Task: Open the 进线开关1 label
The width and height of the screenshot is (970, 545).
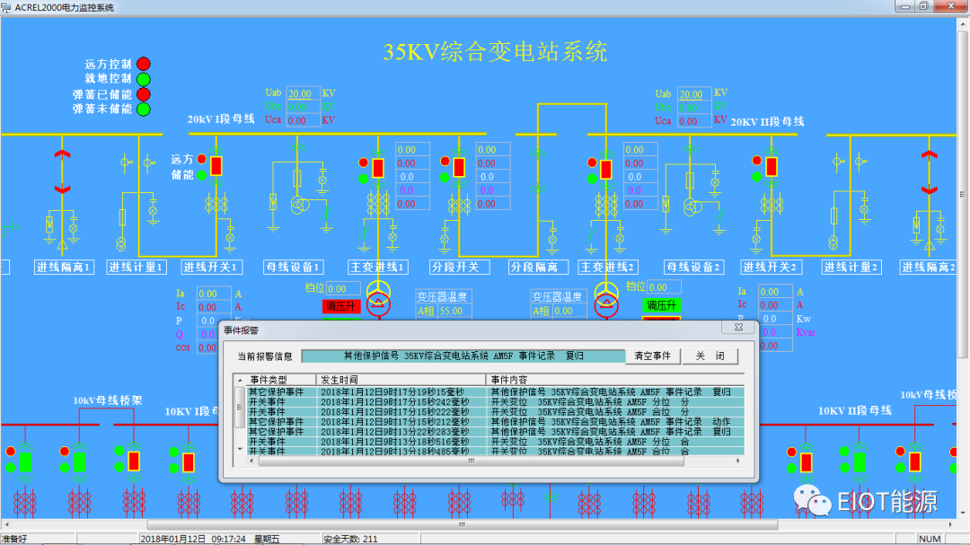Action: (212, 268)
